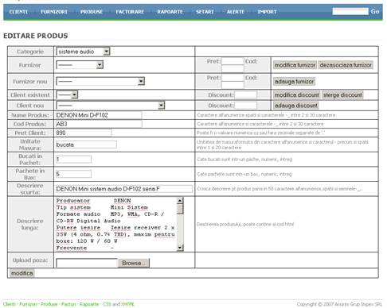
Task: Click the modifica furnizor button
Action: (x=295, y=65)
